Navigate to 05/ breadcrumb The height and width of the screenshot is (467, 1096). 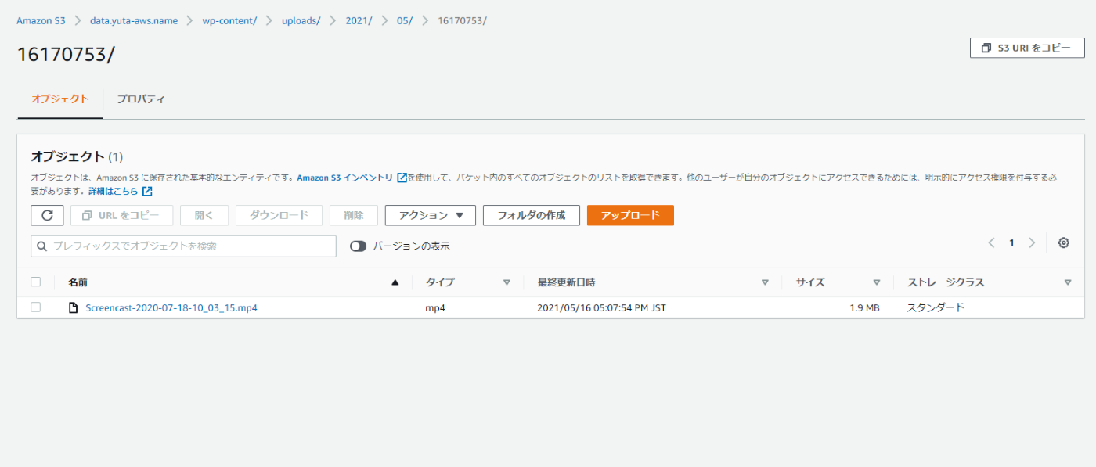[405, 20]
